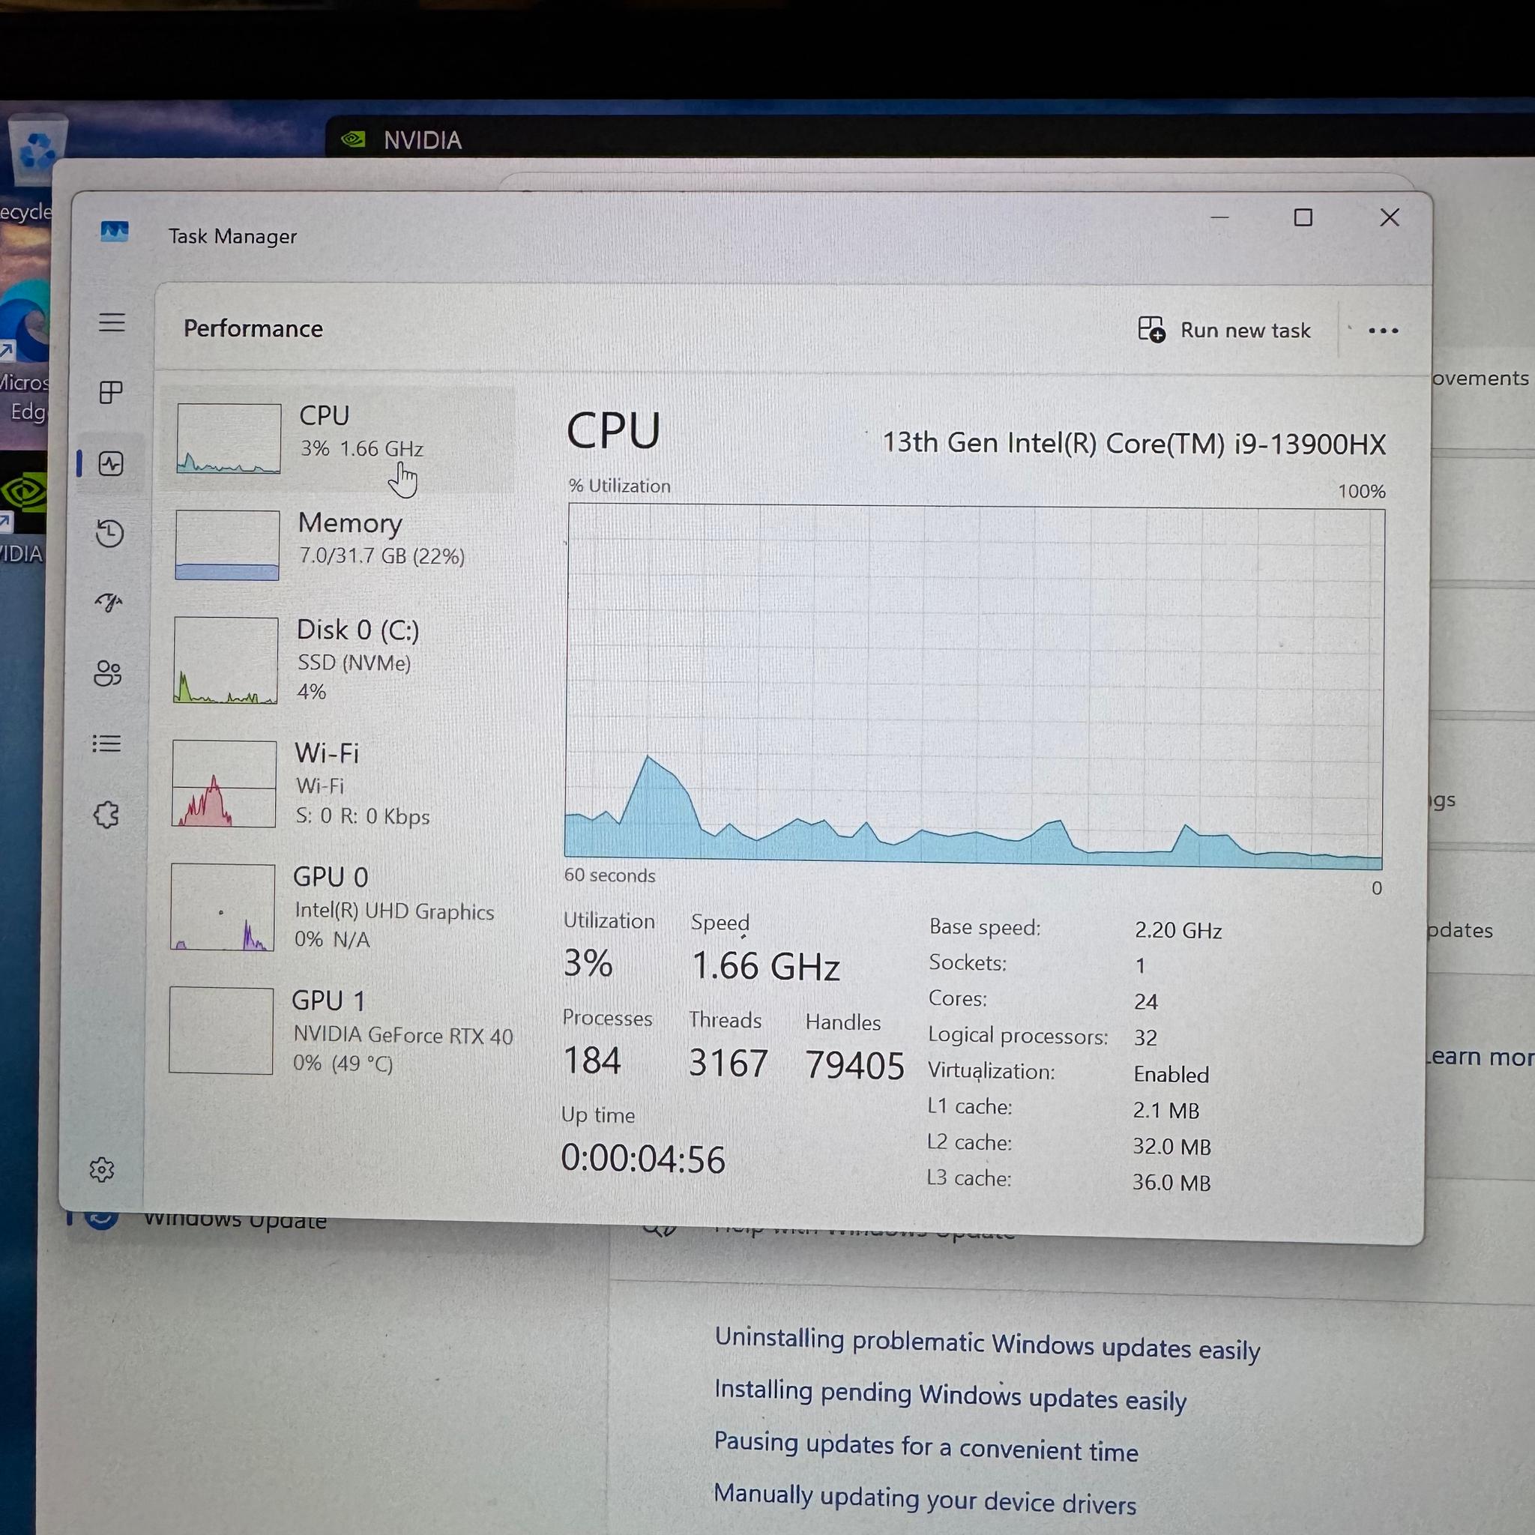The image size is (1535, 1535).
Task: Open the App history icon in sidebar
Action: tap(109, 533)
